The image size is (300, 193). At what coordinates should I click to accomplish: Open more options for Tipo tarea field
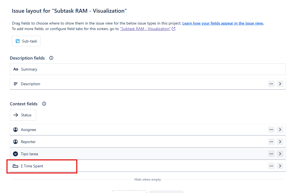pyautogui.click(x=271, y=154)
